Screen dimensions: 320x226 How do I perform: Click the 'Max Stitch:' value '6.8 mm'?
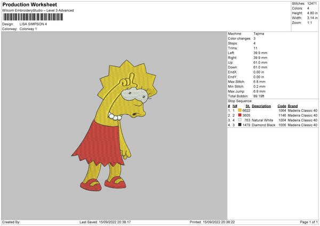pos(259,82)
